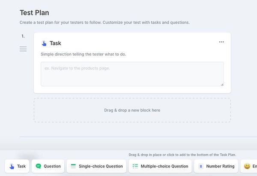Open the three-dot menu on the Task card
257x176 pixels.
221,42
